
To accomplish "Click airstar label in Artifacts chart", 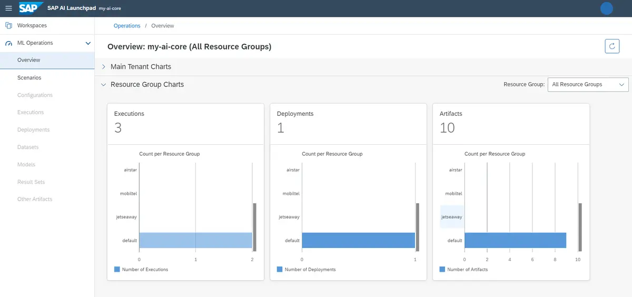I will click(456, 170).
